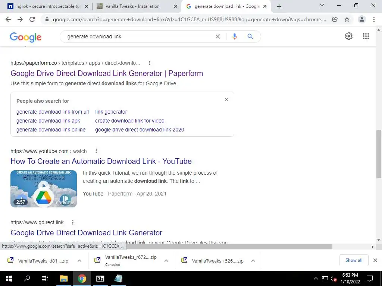382x286 pixels.
Task: Open Windows notification center
Action: click(x=370, y=279)
